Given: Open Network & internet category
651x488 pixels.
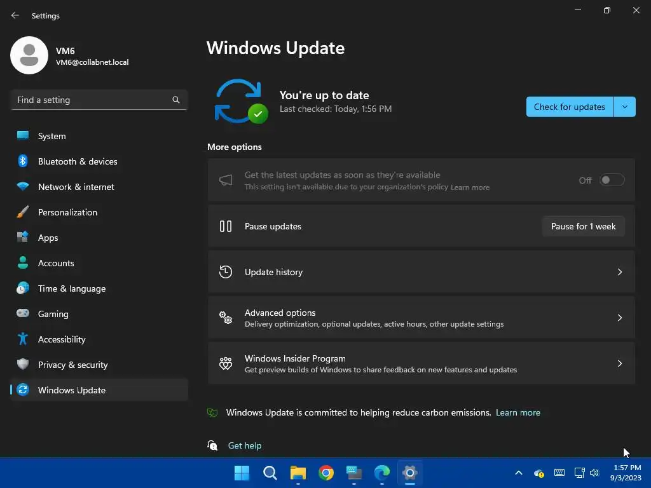Looking at the screenshot, I should (x=99, y=187).
